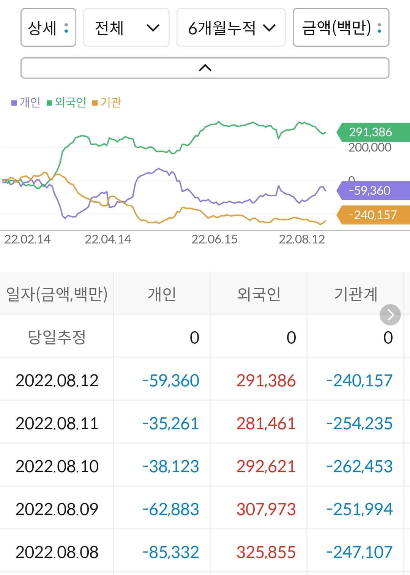Screen dimensions: 410x575
Task: Click the purple square marker before 개인
Action: [x=14, y=102]
